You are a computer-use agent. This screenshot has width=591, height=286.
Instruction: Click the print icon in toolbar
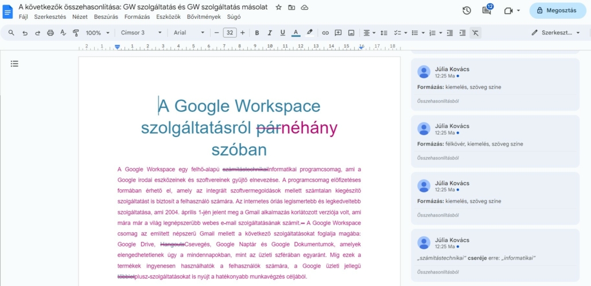[x=50, y=33]
